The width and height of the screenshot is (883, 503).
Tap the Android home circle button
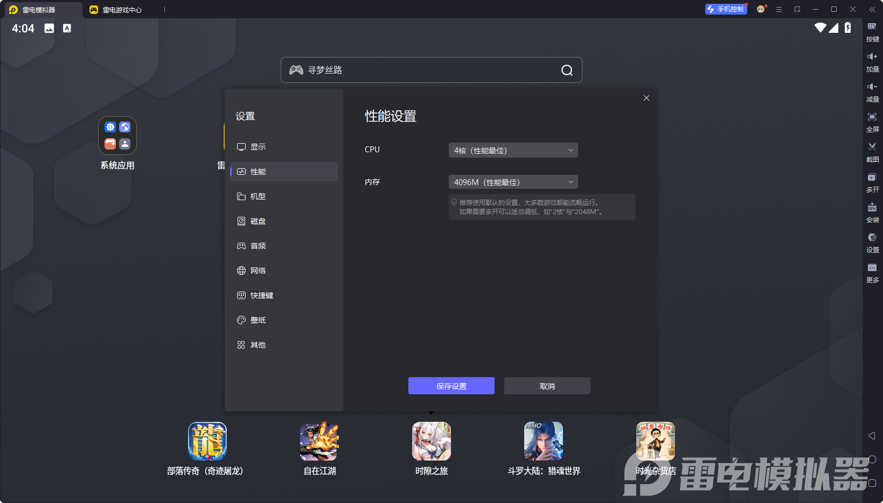872,459
